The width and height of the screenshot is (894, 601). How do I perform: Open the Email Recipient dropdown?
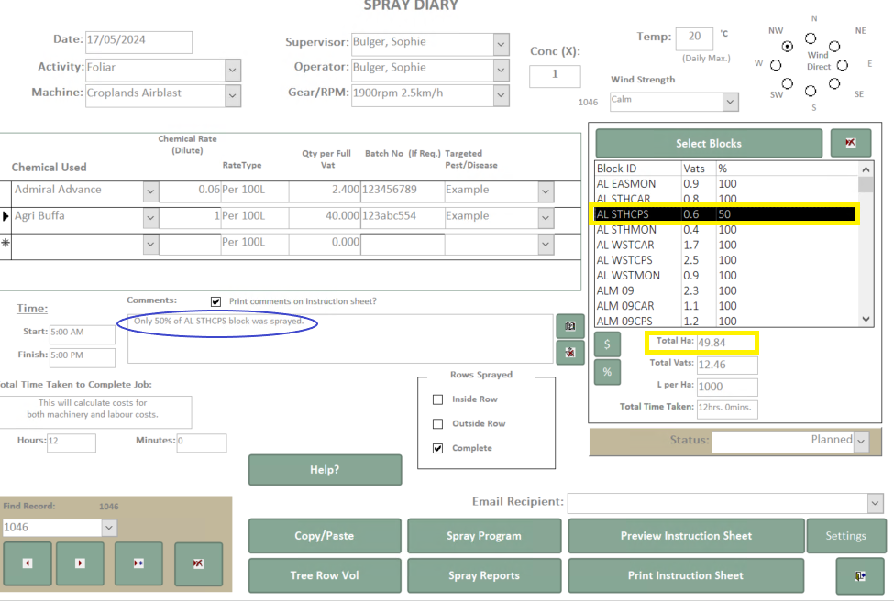(x=875, y=503)
